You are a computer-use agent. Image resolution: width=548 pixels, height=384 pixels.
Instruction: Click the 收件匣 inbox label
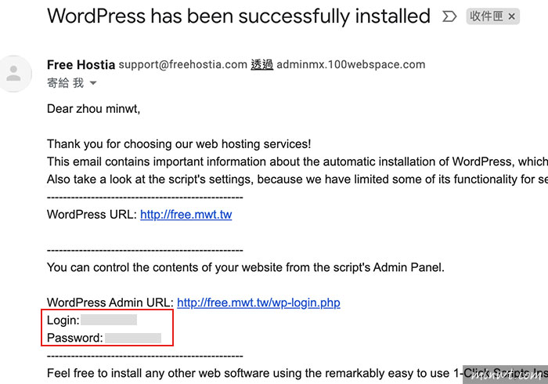point(486,16)
